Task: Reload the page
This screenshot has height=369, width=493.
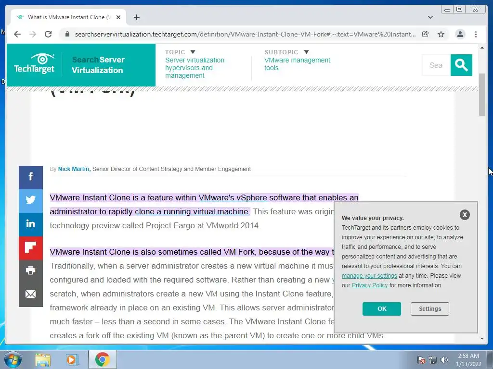Action: [x=48, y=34]
